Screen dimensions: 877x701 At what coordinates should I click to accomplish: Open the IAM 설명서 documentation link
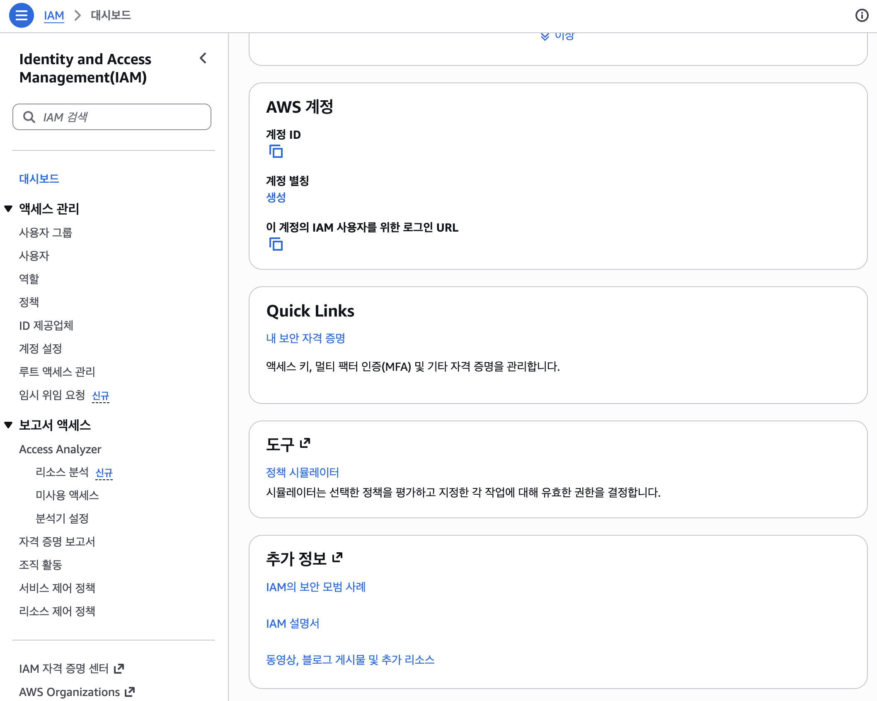point(293,624)
